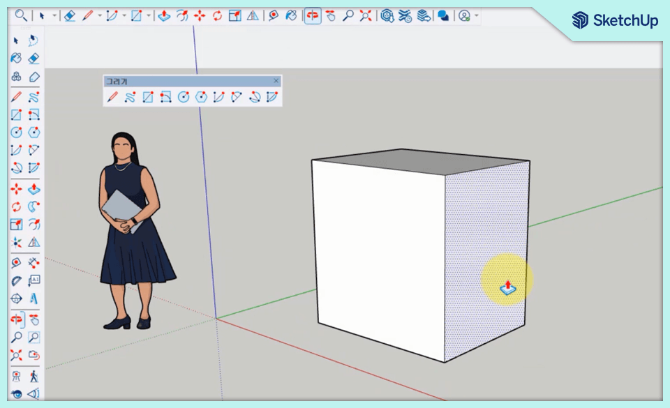Select Zoom Extents in the top toolbar

click(x=366, y=16)
